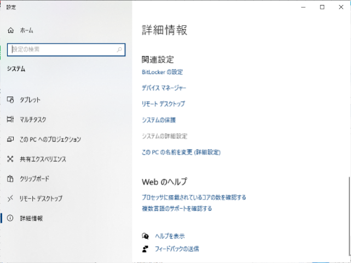The image size is (351, 263).
Task: Open 複数言語のサポートを確認する link
Action: click(x=177, y=209)
